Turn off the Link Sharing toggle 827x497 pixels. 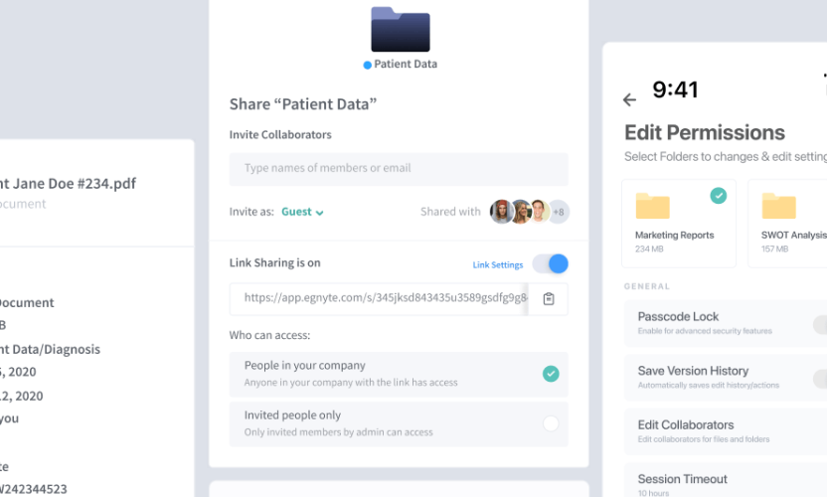tap(550, 263)
